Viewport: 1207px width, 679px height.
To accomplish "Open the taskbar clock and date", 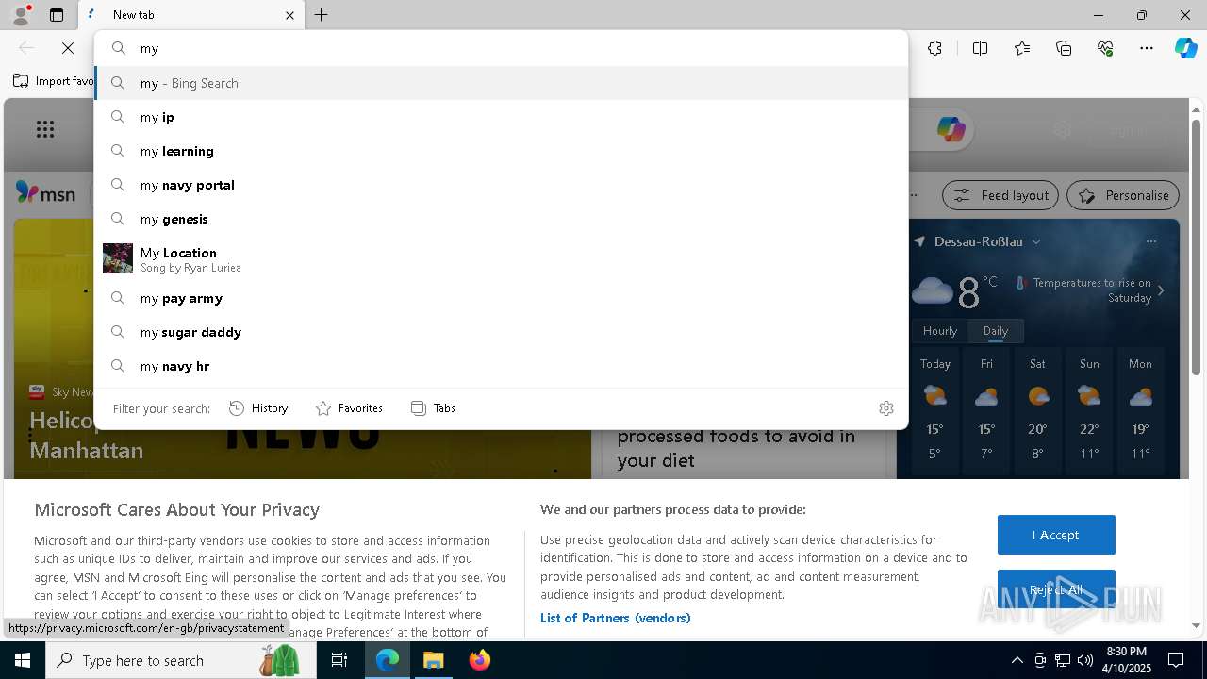I will [1127, 660].
